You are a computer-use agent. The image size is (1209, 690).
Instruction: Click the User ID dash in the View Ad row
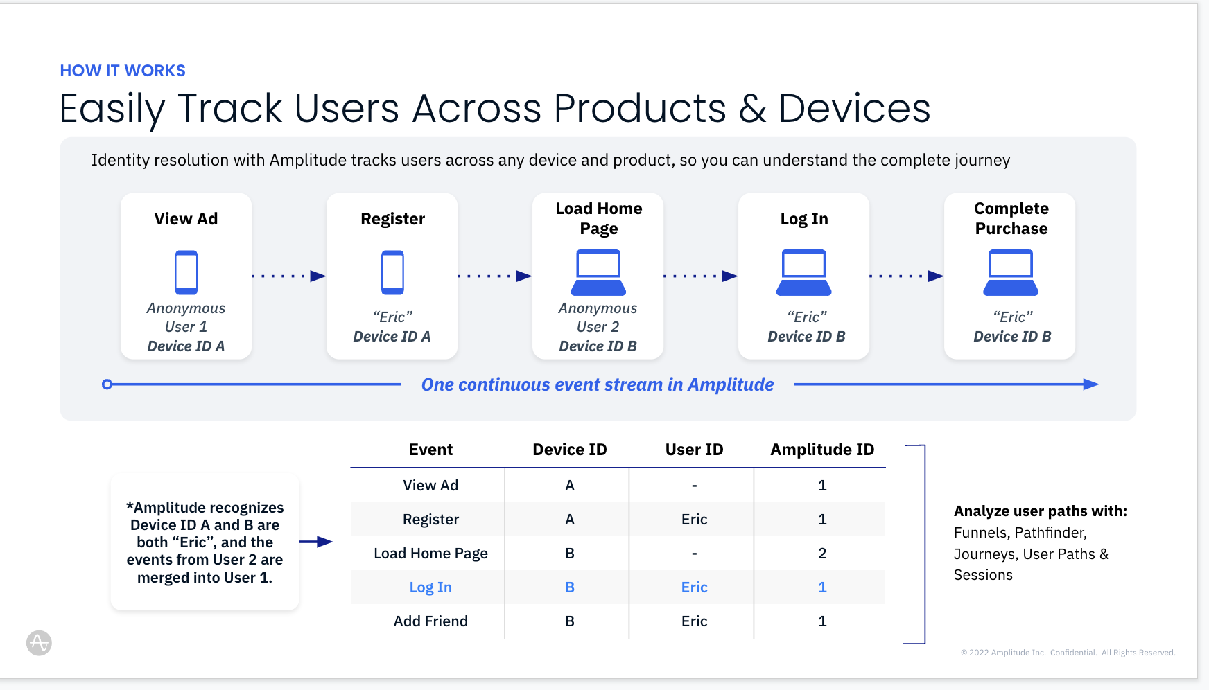point(695,486)
